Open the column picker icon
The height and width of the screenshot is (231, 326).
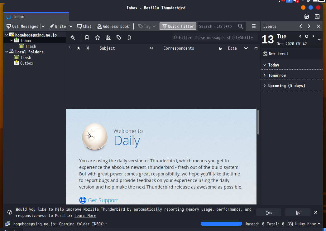[x=256, y=48]
